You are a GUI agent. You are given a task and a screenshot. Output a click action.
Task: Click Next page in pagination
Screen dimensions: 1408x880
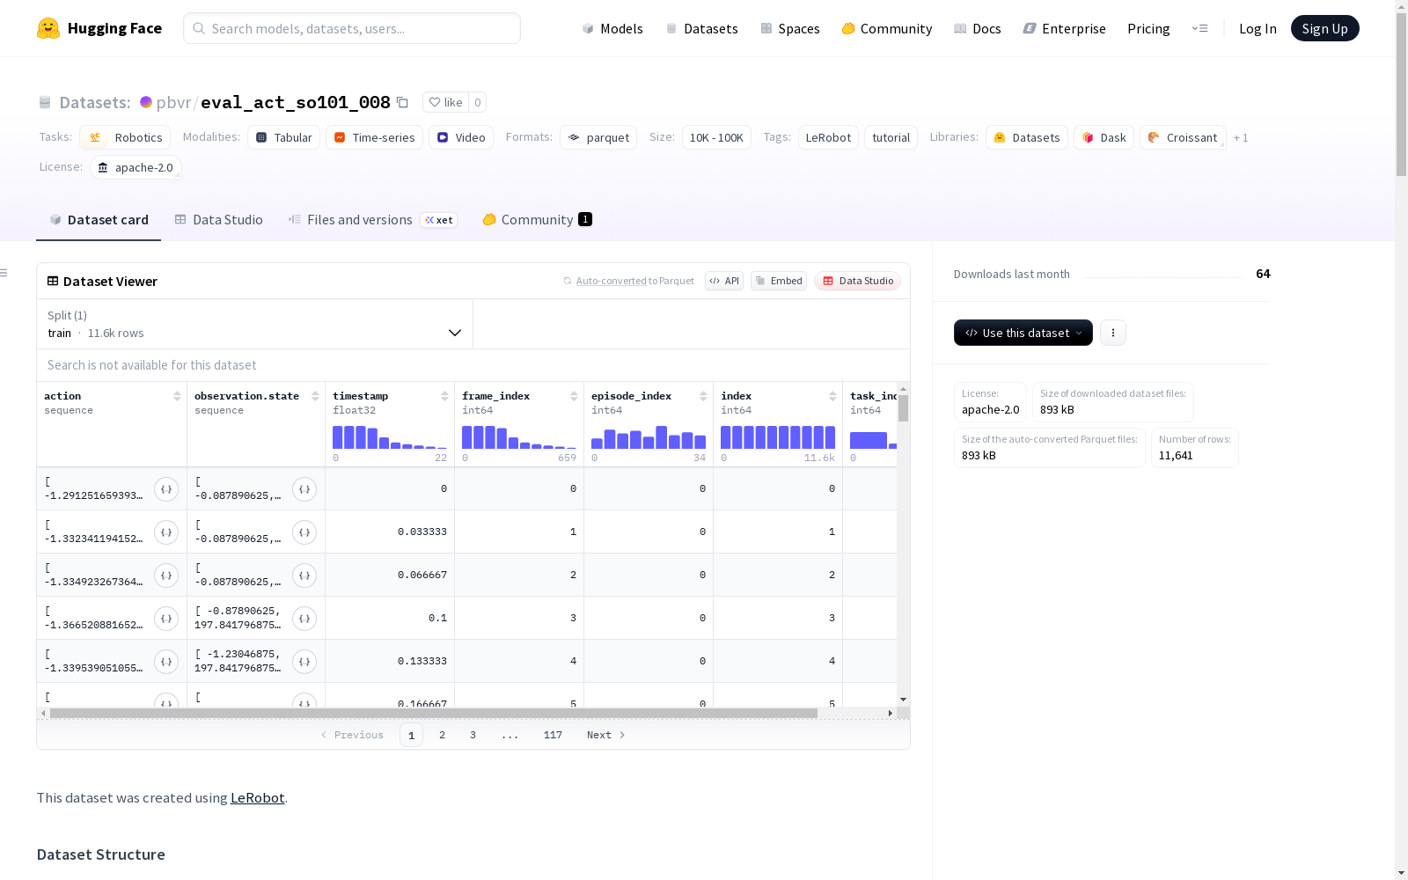tap(605, 735)
